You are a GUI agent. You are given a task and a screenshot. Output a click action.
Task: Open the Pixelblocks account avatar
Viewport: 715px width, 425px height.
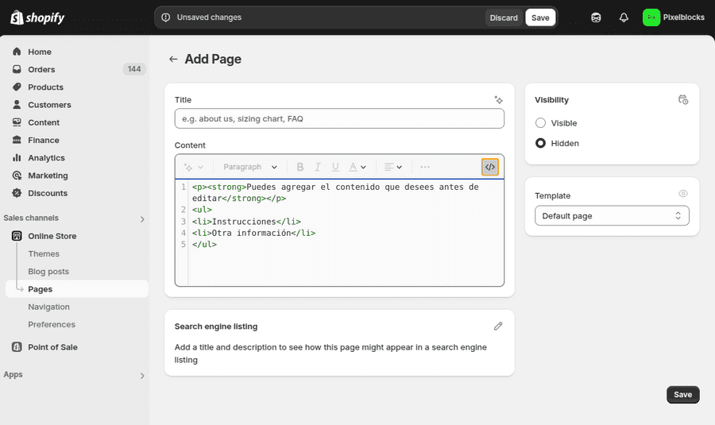651,17
